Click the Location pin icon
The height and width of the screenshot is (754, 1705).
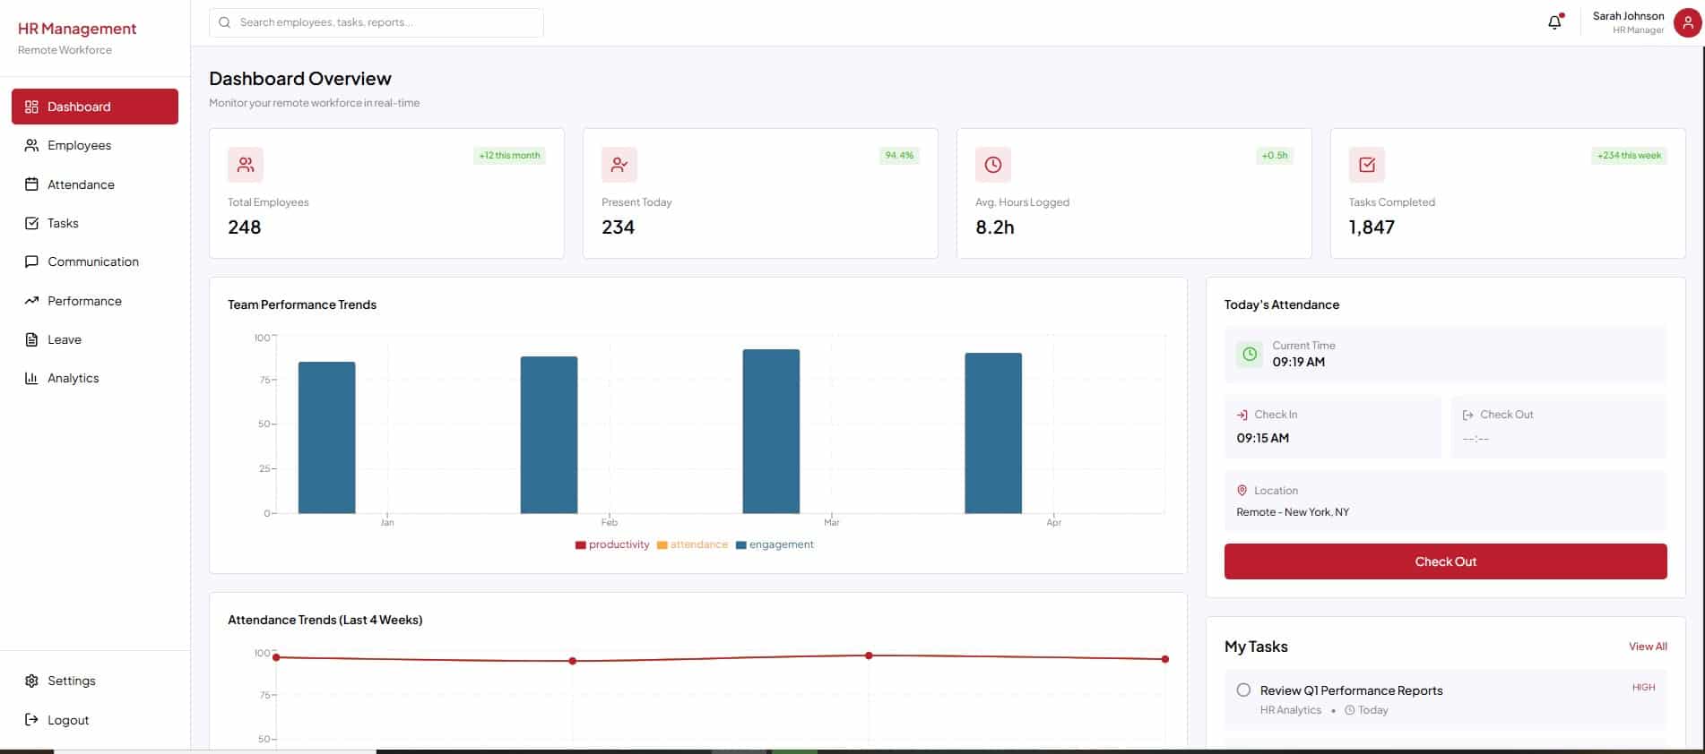(x=1242, y=491)
